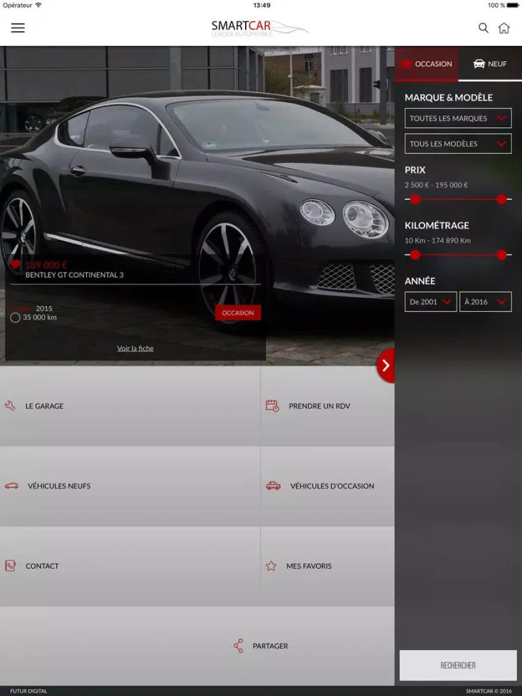This screenshot has width=522, height=696.
Task: Click the Wi-Fi icon in status bar
Action: coord(38,5)
